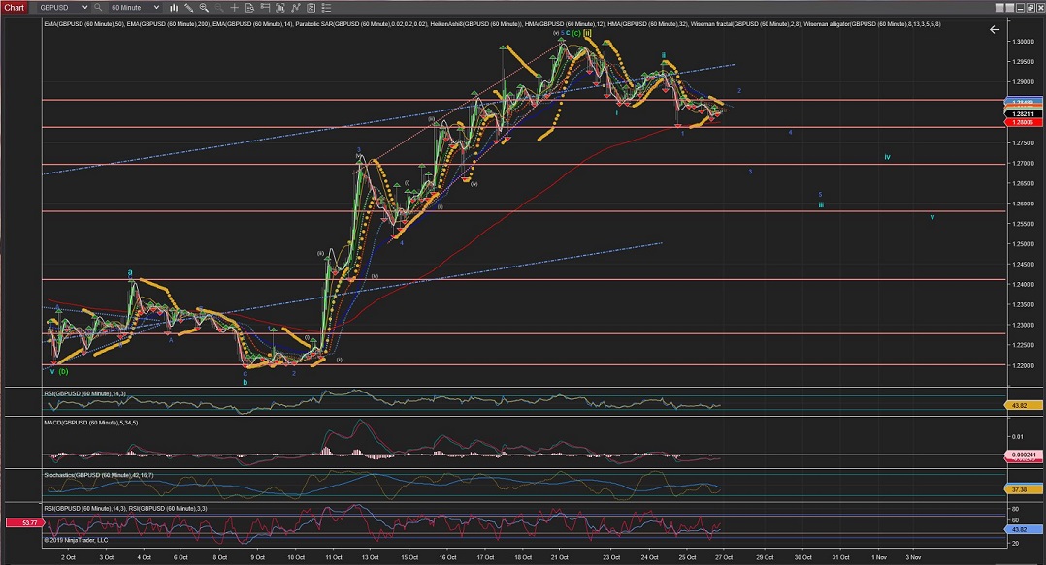Screen dimensions: 1046x565
Task: Expand the GBPUSD instrument dropdown
Action: 84,7
